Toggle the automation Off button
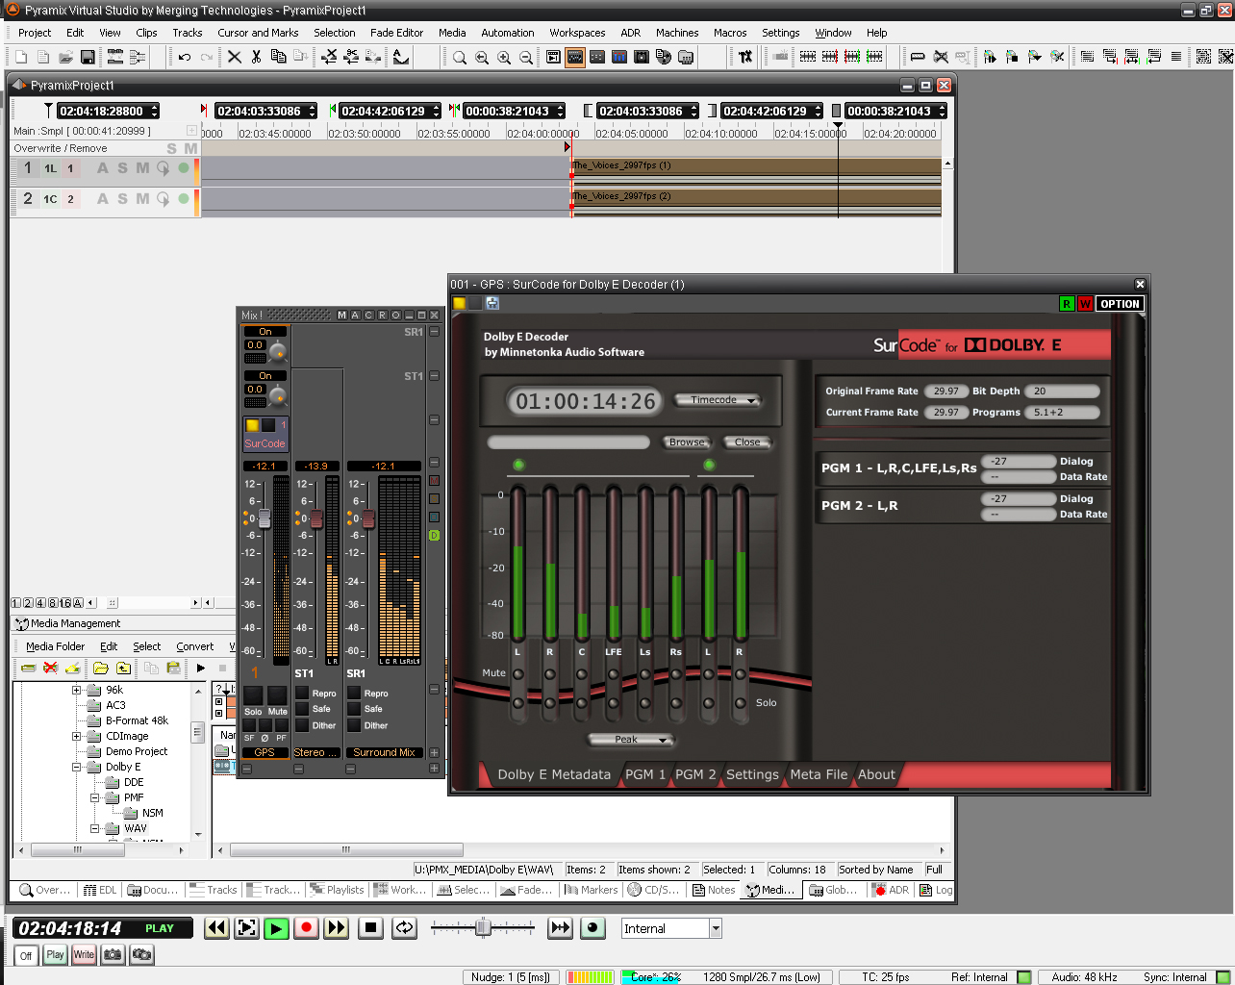The width and height of the screenshot is (1235, 985). pos(26,955)
